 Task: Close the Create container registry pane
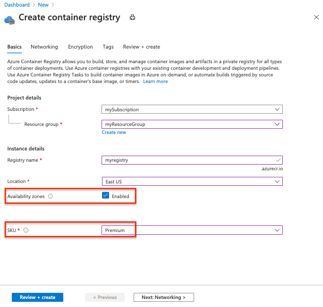(x=316, y=17)
